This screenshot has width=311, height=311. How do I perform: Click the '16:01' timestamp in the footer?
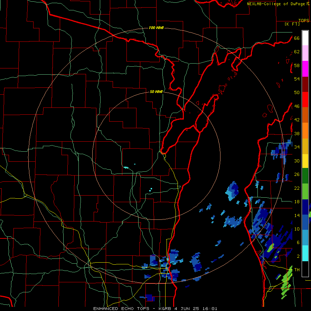[210, 309]
